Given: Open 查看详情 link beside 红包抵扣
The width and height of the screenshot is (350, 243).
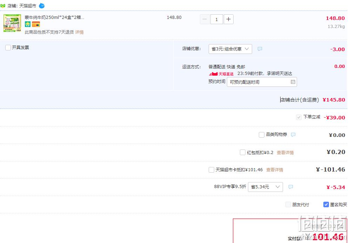Looking at the screenshot, I should (285, 153).
